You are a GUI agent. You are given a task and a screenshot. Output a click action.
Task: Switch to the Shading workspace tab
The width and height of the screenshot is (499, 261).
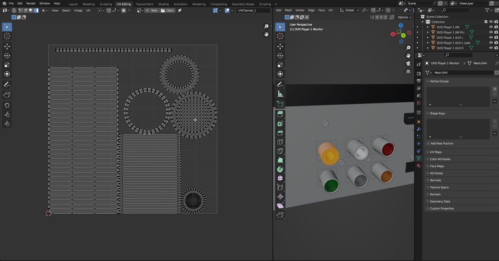163,4
